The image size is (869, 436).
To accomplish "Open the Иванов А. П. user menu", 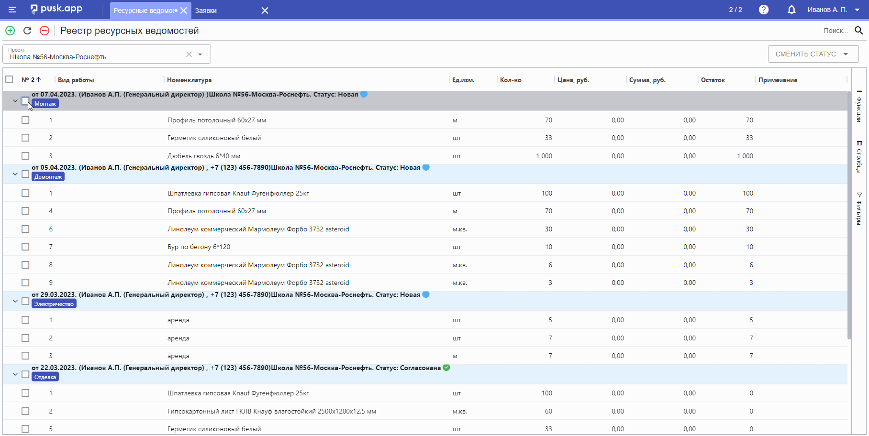I will point(834,10).
